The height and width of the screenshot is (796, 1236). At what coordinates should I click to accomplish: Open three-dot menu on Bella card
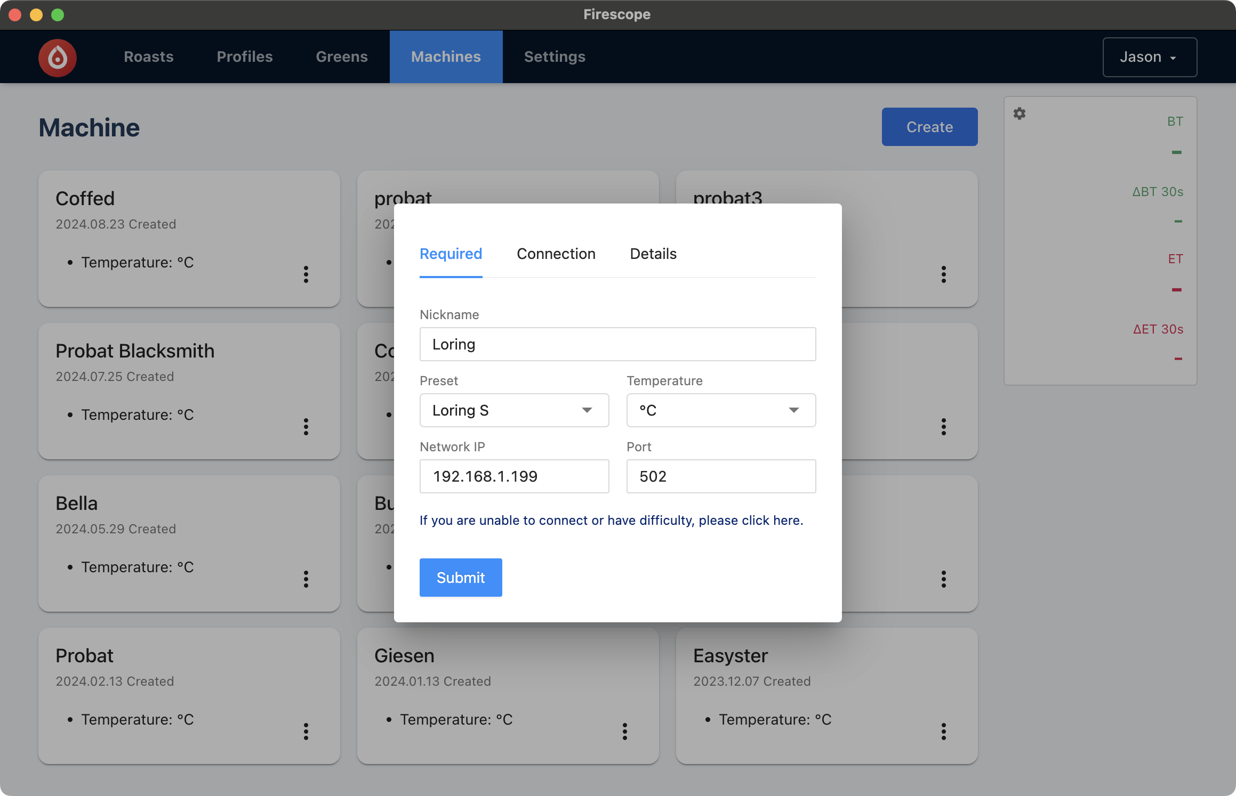(x=306, y=579)
